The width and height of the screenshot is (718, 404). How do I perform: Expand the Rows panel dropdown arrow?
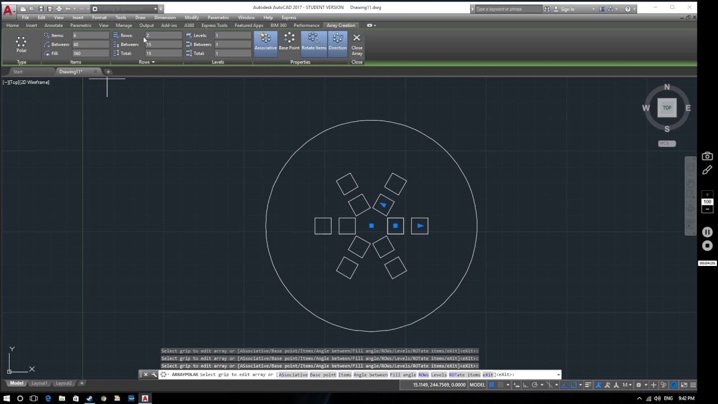click(153, 62)
